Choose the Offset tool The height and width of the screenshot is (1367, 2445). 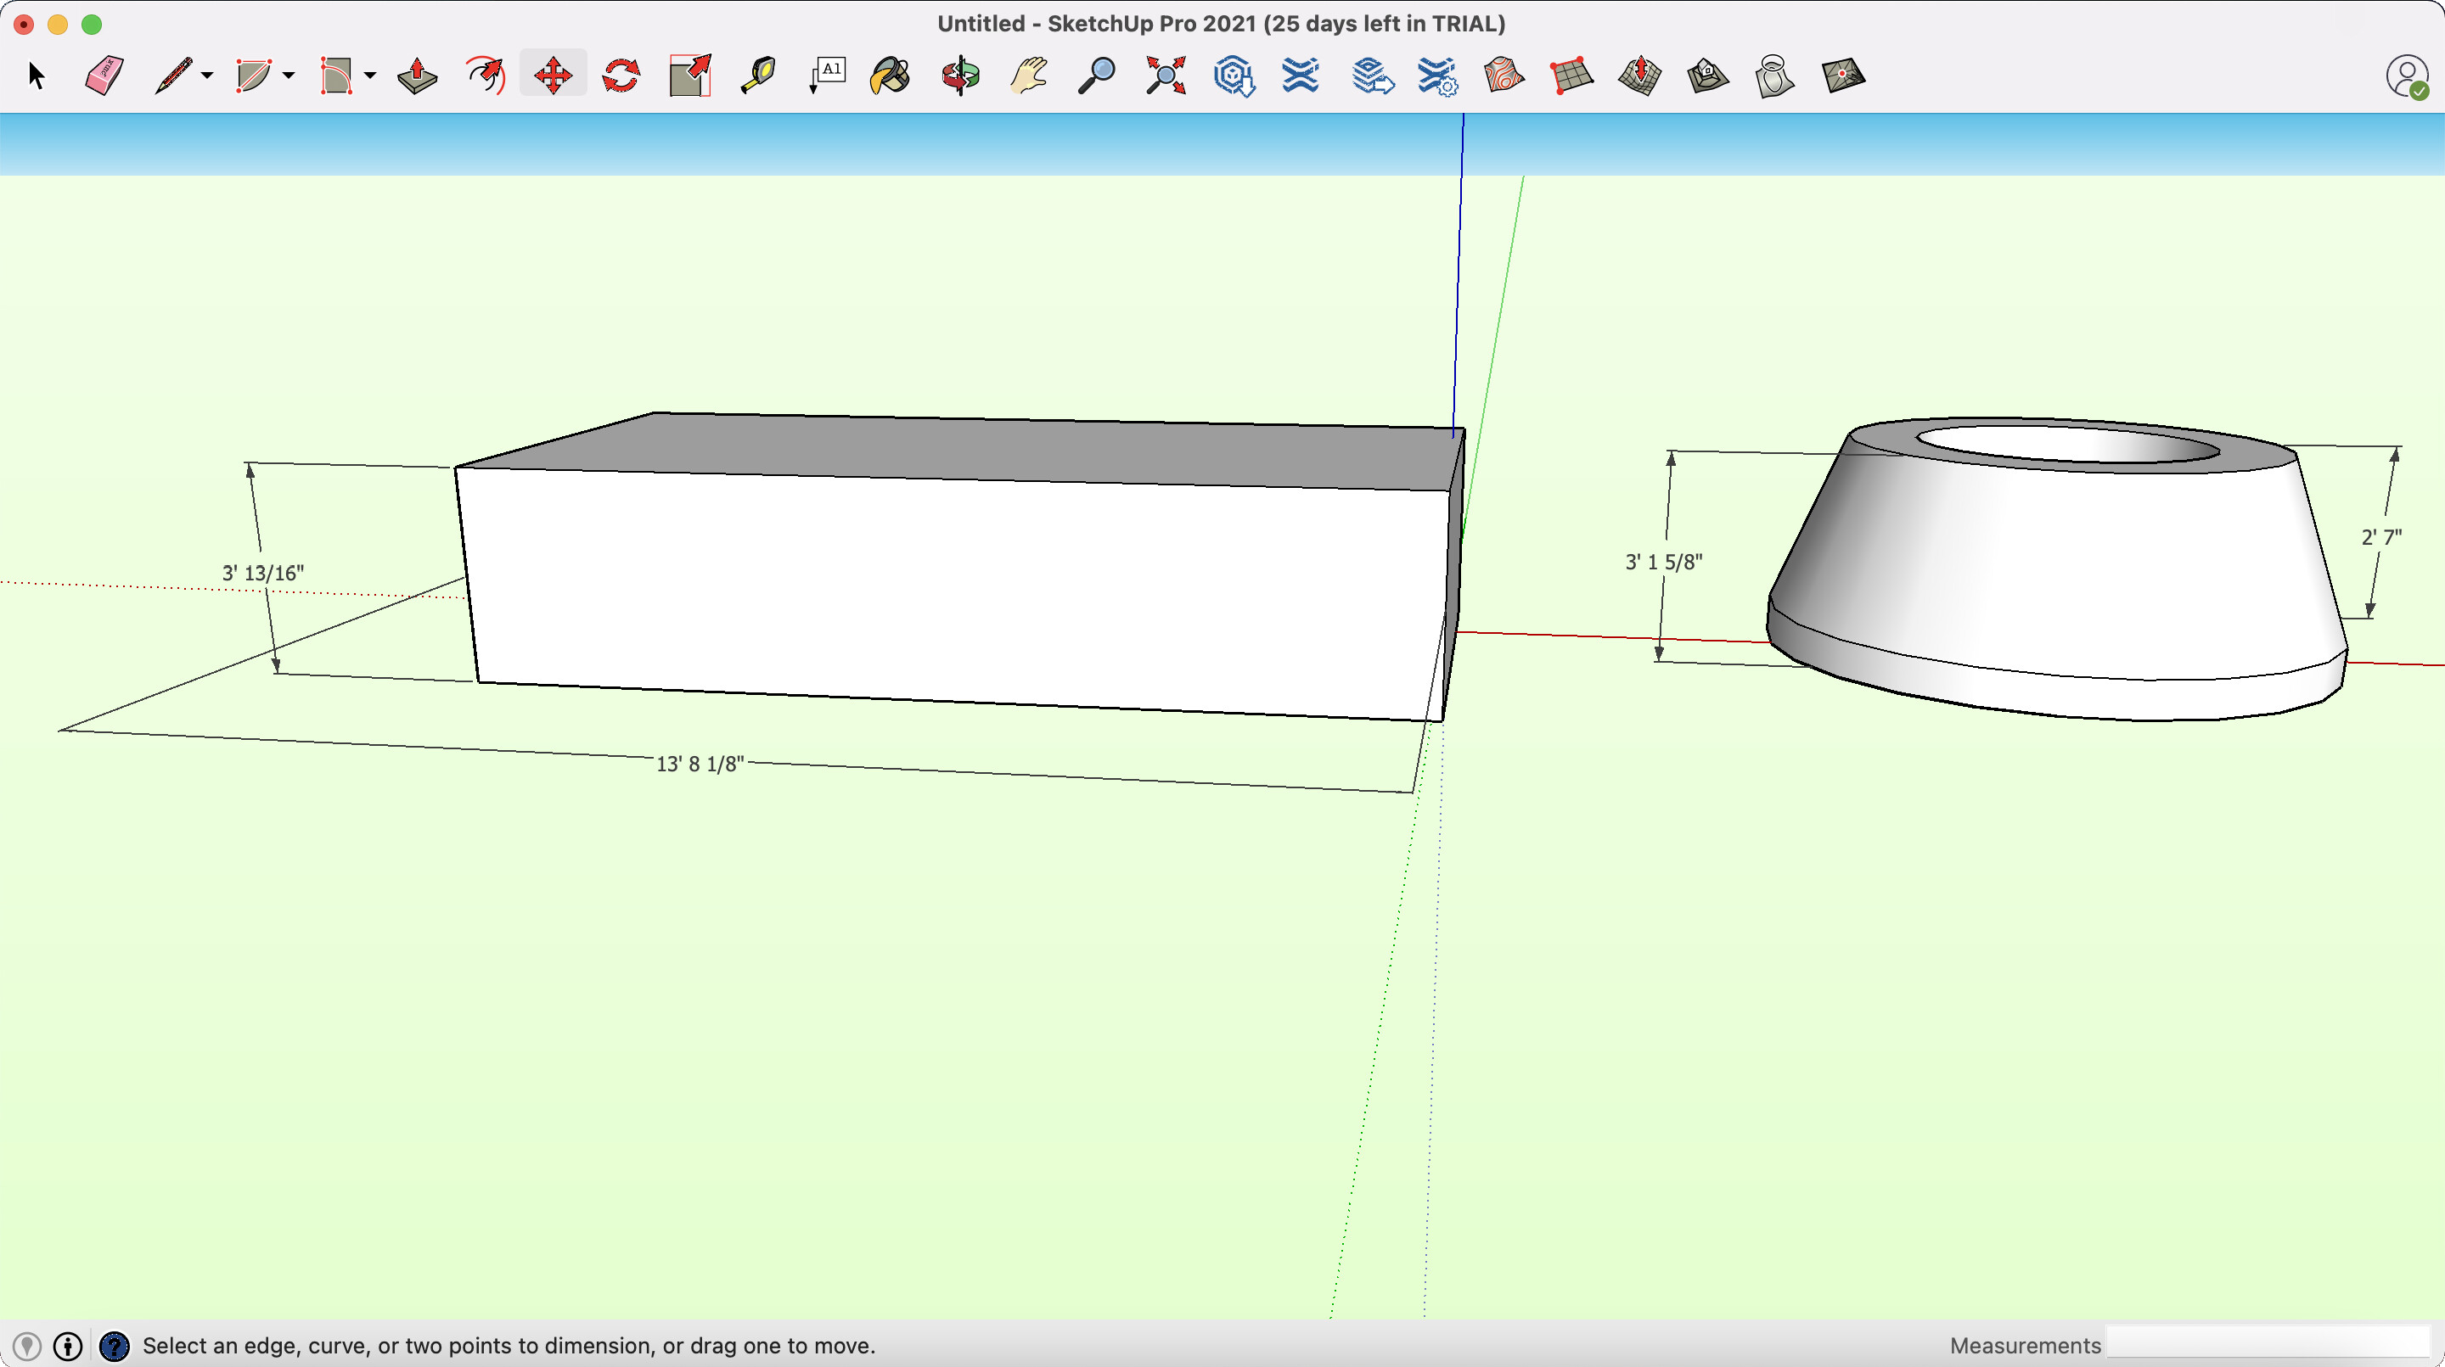tap(485, 75)
